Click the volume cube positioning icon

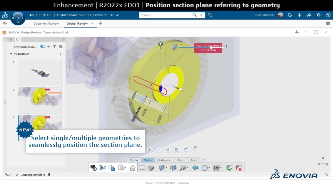195,147
